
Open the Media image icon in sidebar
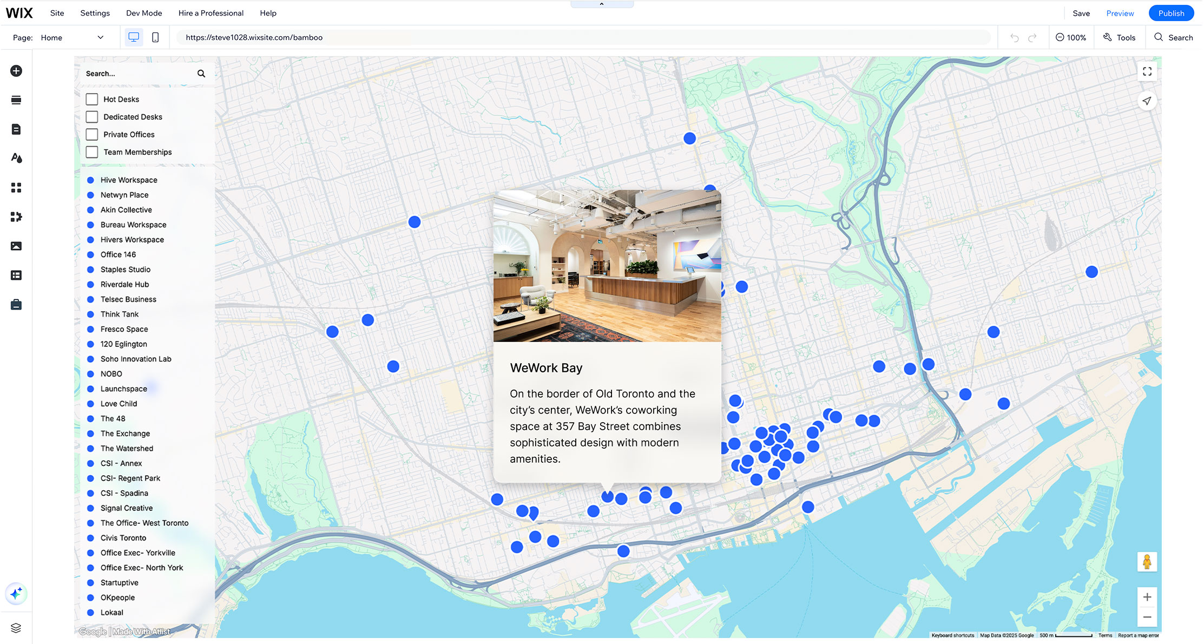pyautogui.click(x=16, y=246)
